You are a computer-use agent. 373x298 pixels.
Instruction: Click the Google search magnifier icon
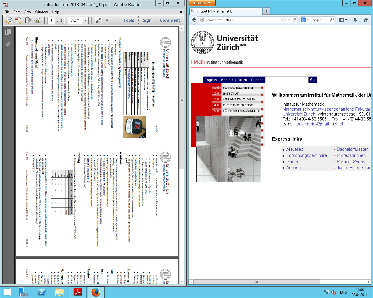coord(332,20)
